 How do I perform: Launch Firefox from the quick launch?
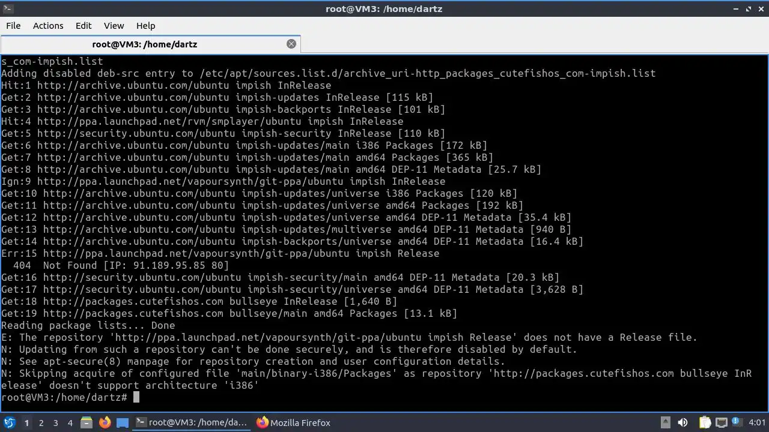pos(105,422)
